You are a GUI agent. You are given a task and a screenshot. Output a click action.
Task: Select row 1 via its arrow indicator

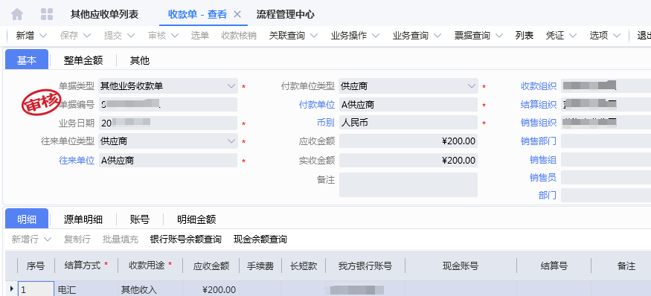tap(12, 289)
